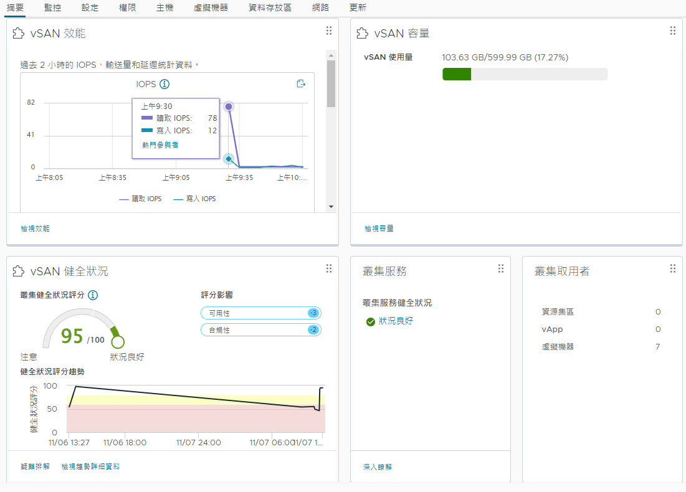
Task: Click the 虛擬機器 count value 7
Action: click(x=657, y=347)
